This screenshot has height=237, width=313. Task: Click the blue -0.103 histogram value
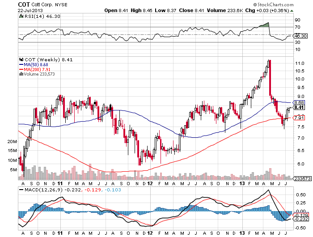click(113, 190)
